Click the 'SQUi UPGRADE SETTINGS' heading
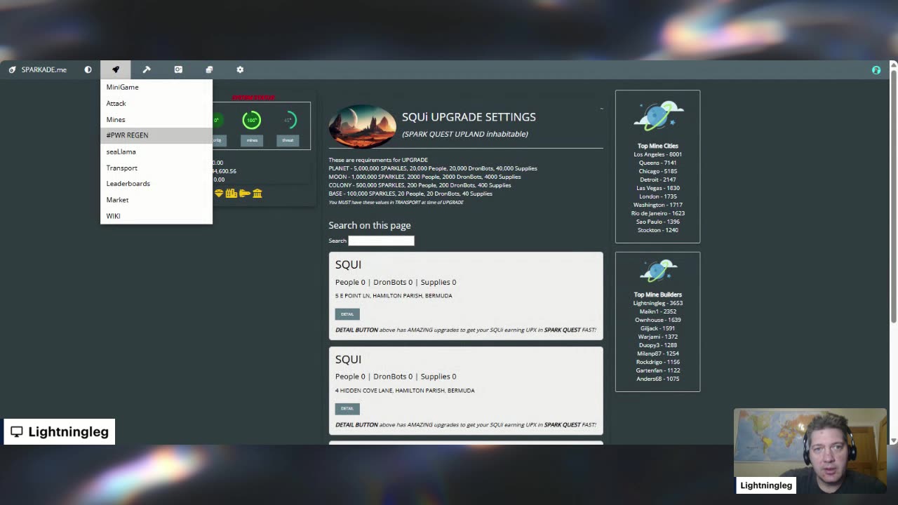The image size is (898, 505). pos(469,117)
